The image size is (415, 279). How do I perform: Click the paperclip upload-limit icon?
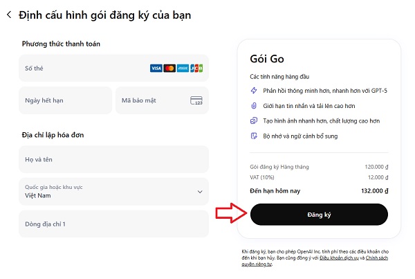(254, 105)
